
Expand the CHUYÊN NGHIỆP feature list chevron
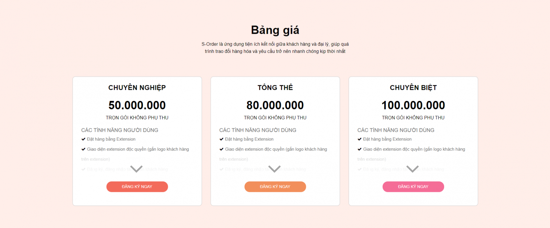(x=136, y=169)
